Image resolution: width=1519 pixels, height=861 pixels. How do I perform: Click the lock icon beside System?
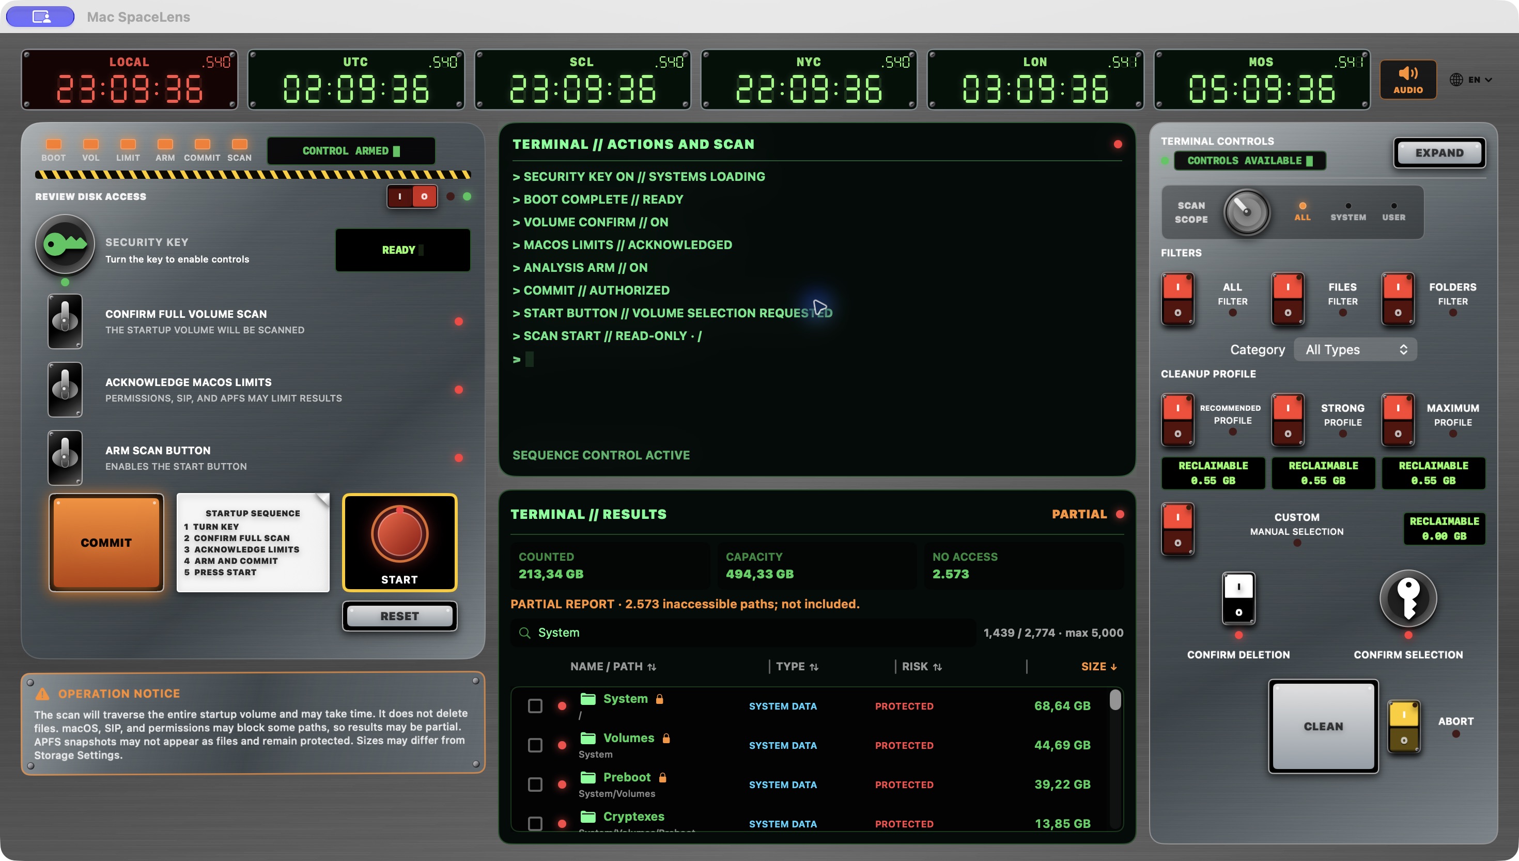(660, 698)
